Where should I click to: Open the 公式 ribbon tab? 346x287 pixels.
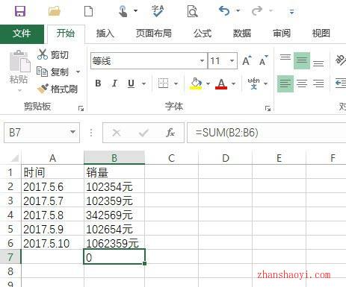pyautogui.click(x=203, y=34)
